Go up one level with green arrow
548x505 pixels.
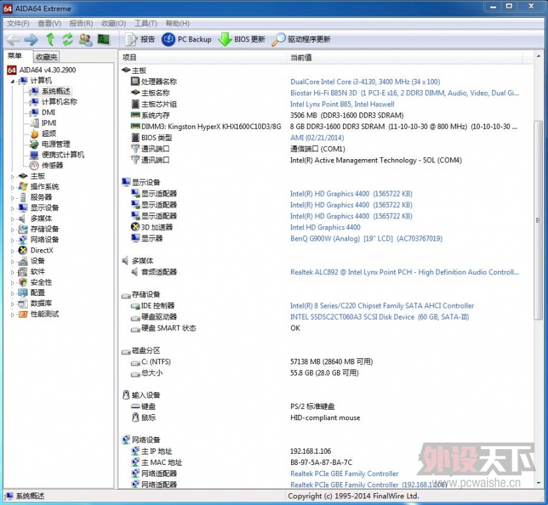[51, 39]
